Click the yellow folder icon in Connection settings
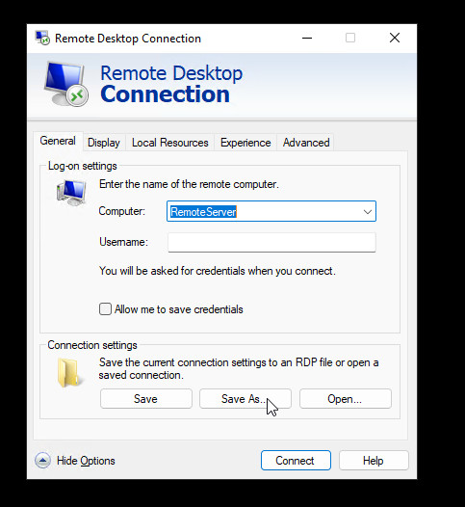This screenshot has width=465, height=507. coord(68,372)
